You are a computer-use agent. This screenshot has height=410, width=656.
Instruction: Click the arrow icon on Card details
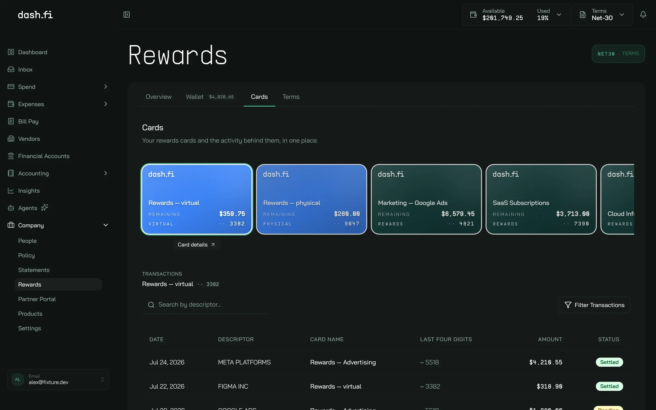pyautogui.click(x=213, y=245)
